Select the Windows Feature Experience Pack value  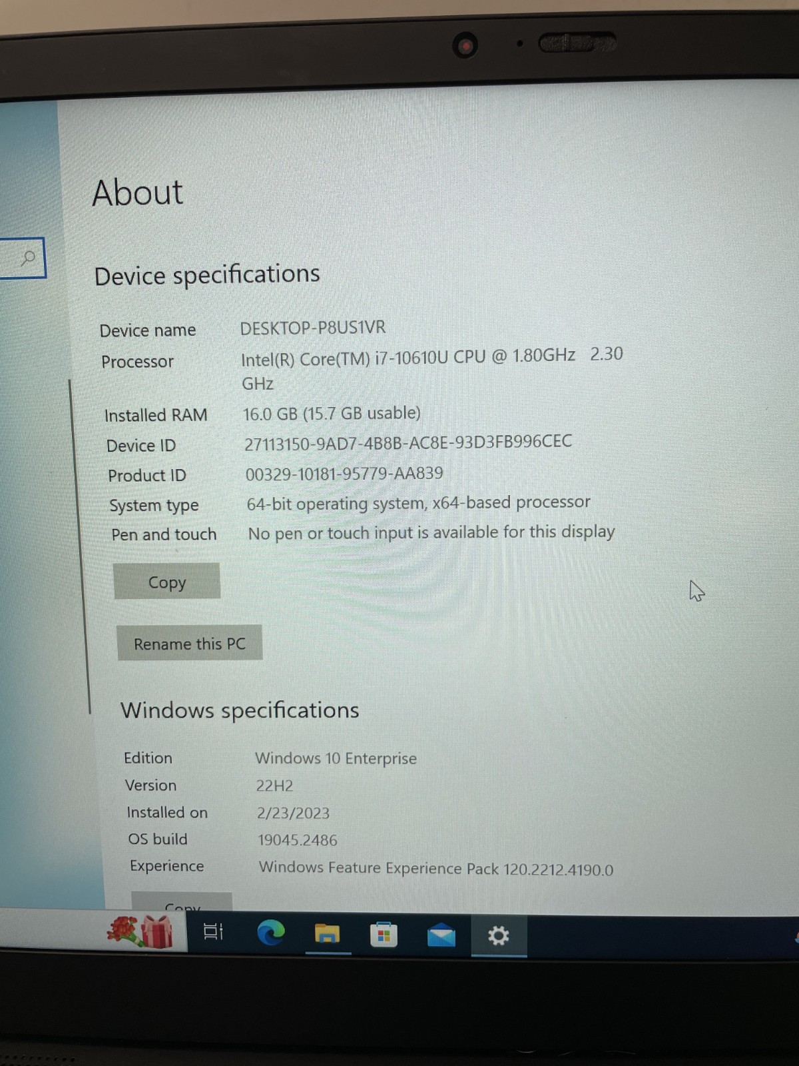tap(436, 868)
